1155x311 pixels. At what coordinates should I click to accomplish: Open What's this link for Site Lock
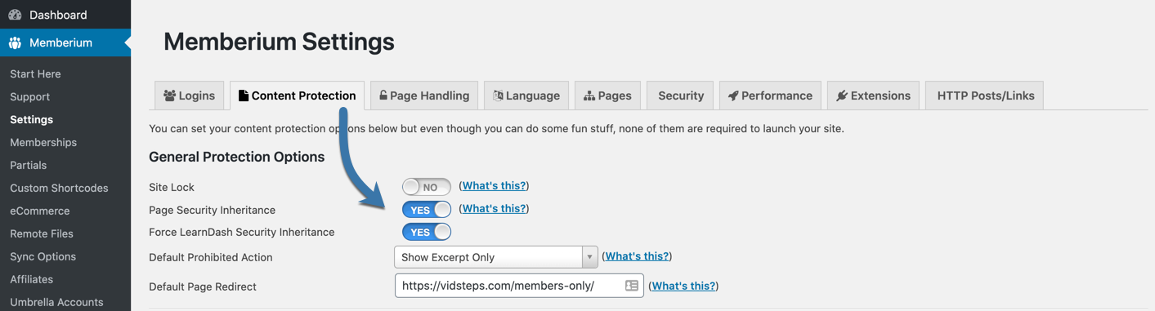pos(495,185)
